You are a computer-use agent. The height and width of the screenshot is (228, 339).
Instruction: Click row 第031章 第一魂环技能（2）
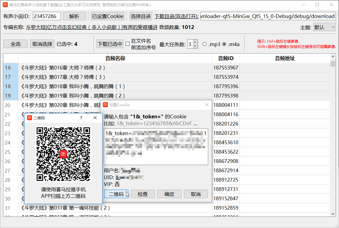pyautogui.click(x=115, y=208)
